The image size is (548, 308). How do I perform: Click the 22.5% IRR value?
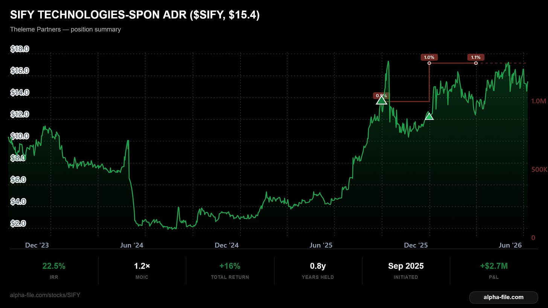[x=54, y=266]
